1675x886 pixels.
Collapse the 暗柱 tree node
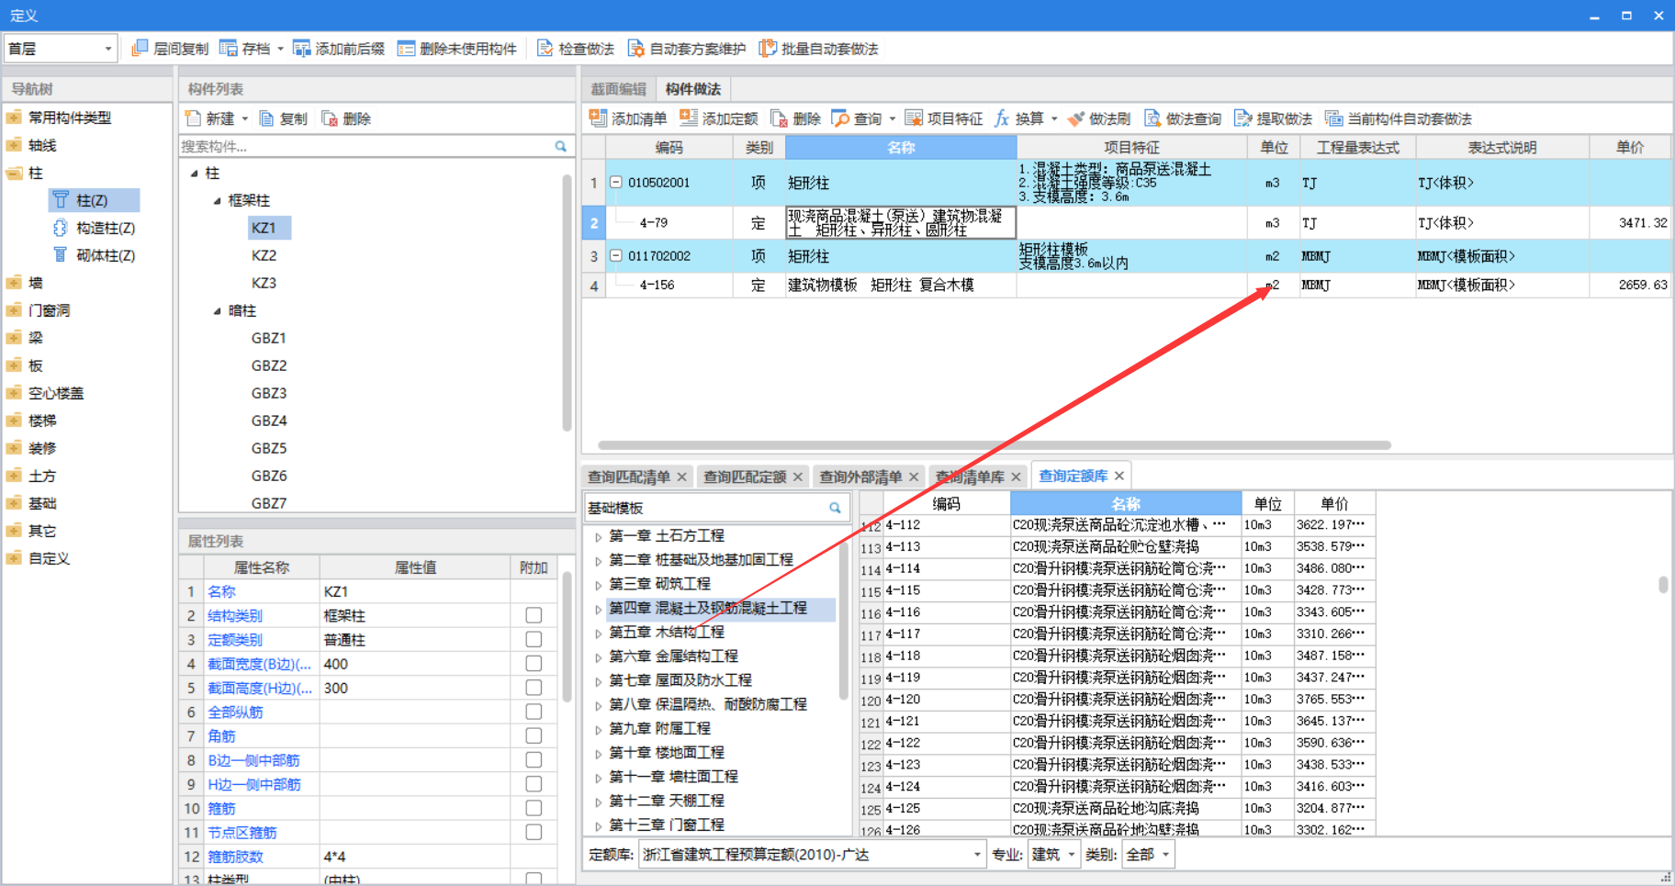218,310
